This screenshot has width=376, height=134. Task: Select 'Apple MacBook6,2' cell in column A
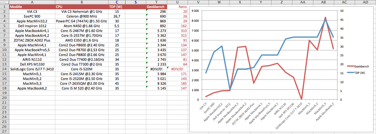tap(32, 88)
